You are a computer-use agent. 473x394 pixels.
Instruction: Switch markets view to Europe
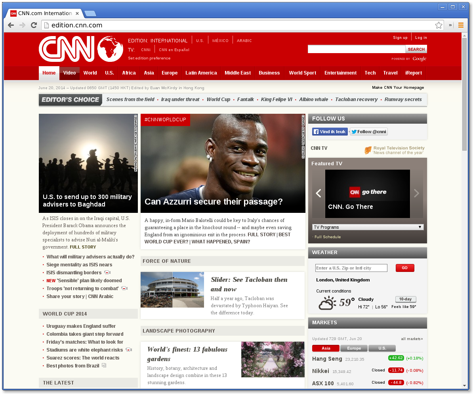click(354, 348)
